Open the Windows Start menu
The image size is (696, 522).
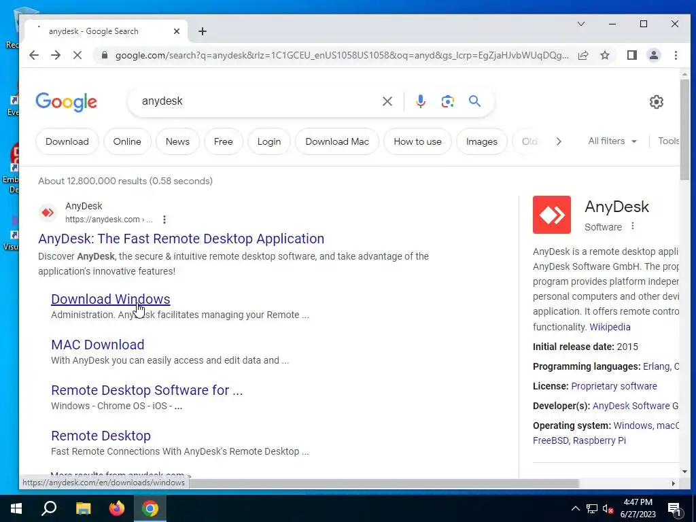pos(16,508)
